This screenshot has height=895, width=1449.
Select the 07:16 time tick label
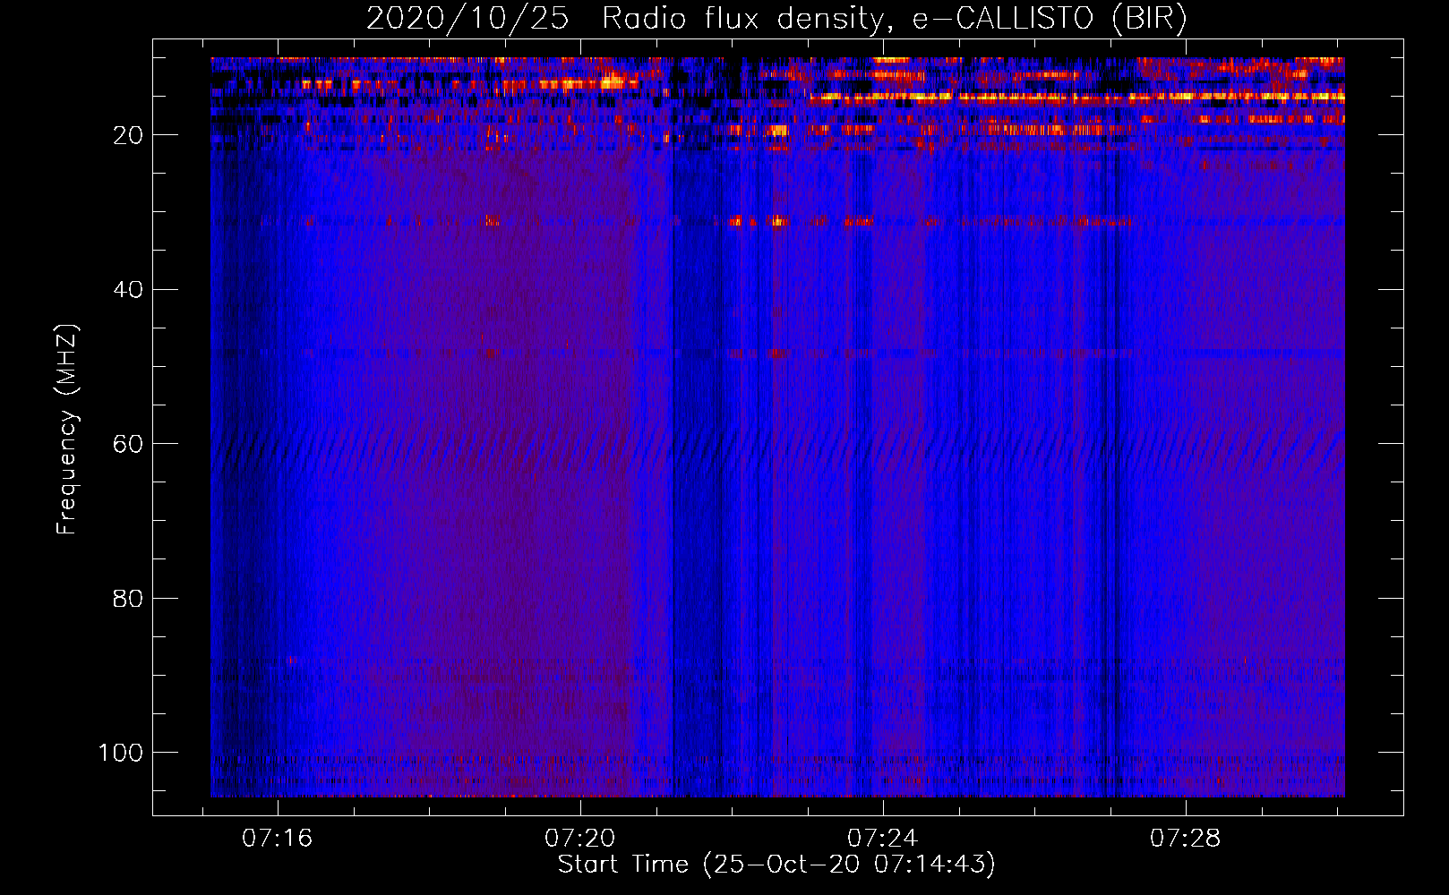278,839
